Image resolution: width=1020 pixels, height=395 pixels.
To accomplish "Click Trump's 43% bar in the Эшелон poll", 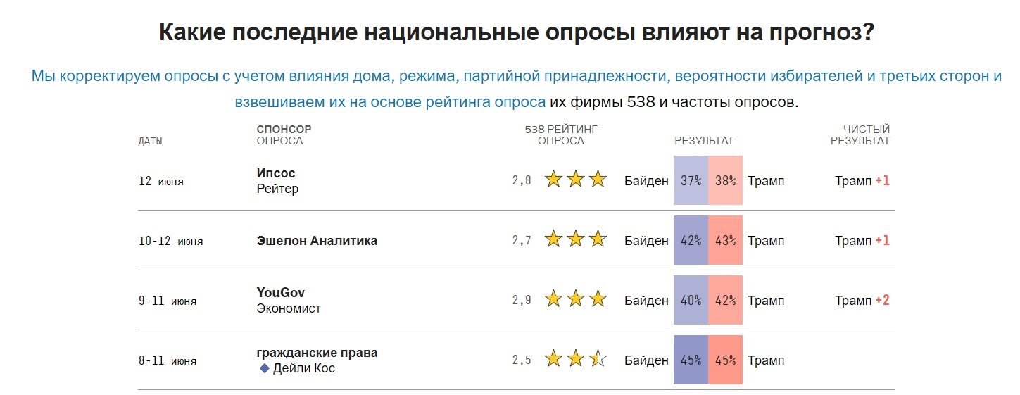I will pyautogui.click(x=725, y=240).
